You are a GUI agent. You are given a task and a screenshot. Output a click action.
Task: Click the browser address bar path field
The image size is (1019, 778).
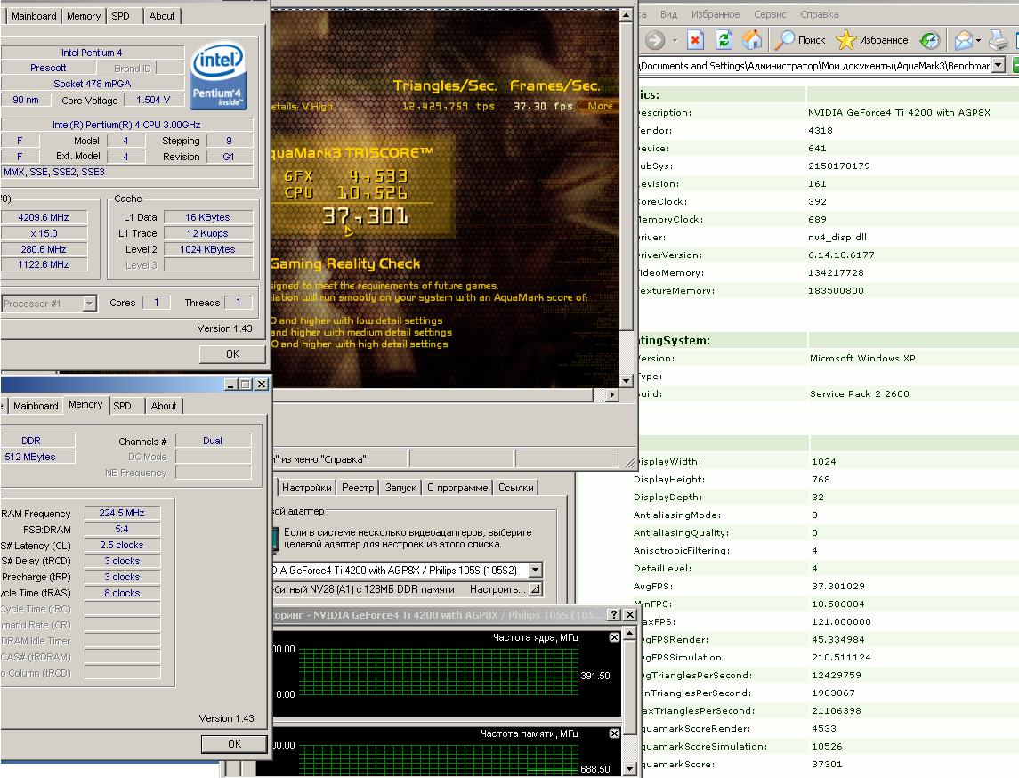pos(815,65)
